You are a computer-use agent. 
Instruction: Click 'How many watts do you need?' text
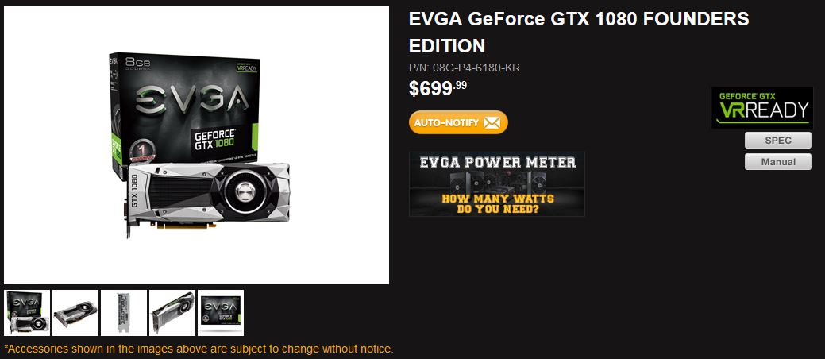coord(498,203)
